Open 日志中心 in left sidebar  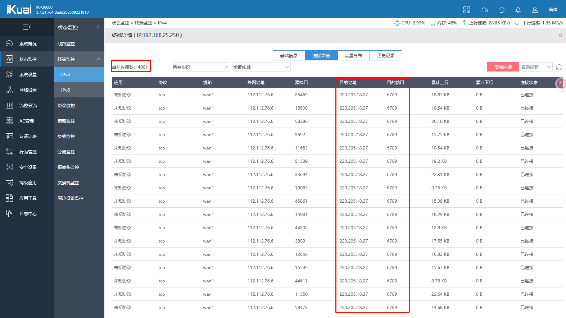click(28, 214)
